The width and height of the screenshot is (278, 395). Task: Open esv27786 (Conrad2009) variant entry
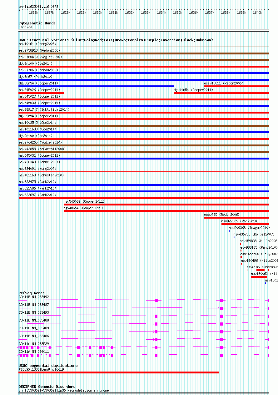pyautogui.click(x=38, y=70)
